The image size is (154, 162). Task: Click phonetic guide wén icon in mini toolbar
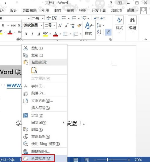point(73,26)
